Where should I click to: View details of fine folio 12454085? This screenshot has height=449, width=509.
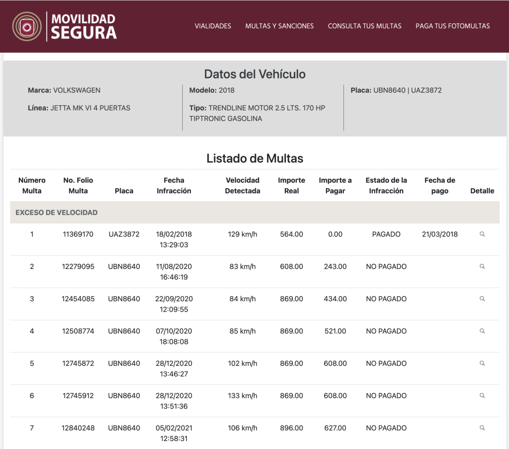tap(482, 299)
